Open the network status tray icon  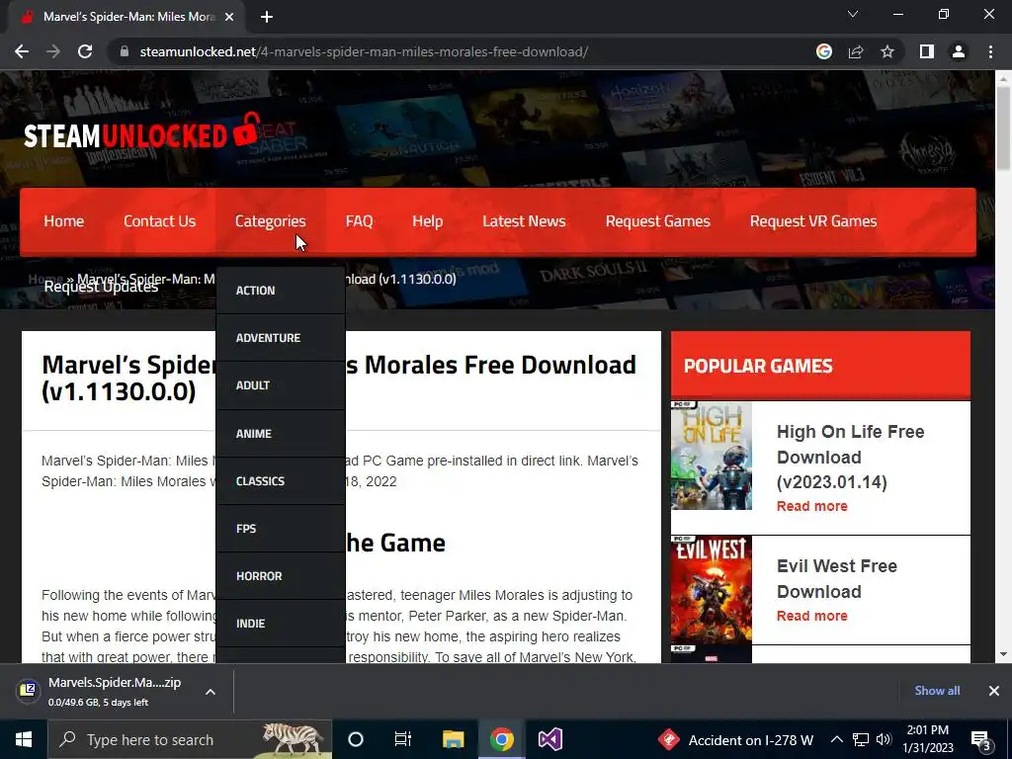point(861,739)
